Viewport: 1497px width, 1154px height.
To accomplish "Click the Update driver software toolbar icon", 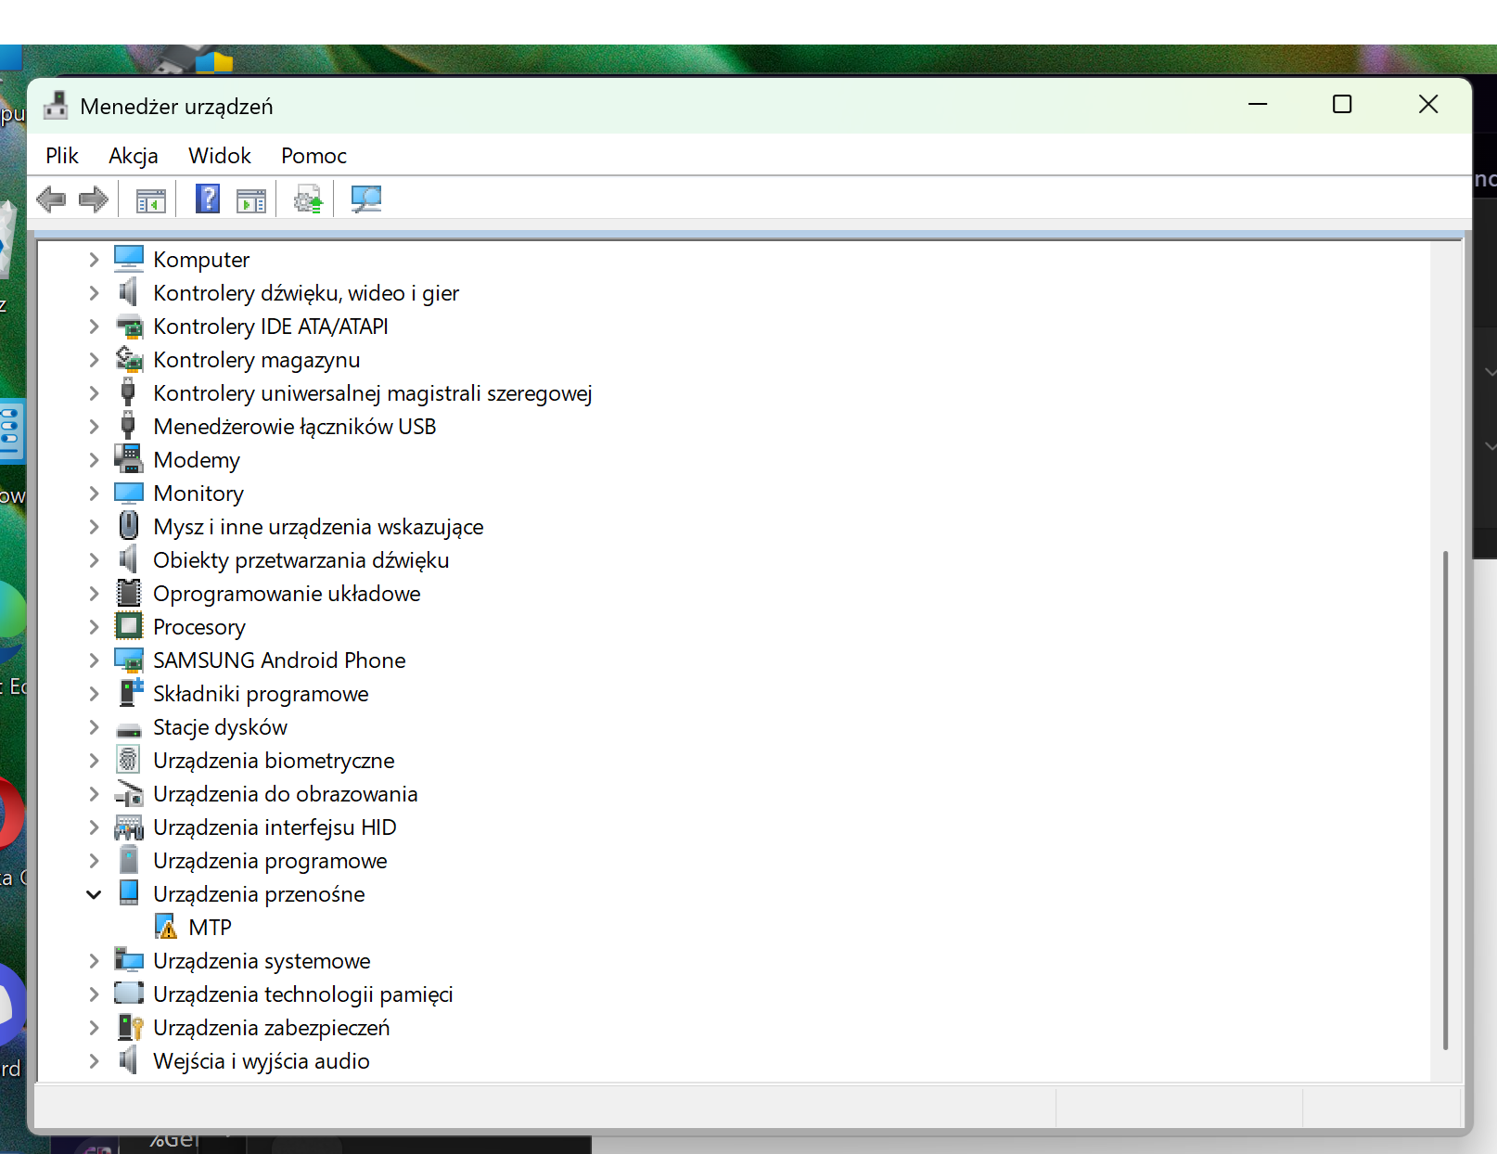I will [307, 199].
